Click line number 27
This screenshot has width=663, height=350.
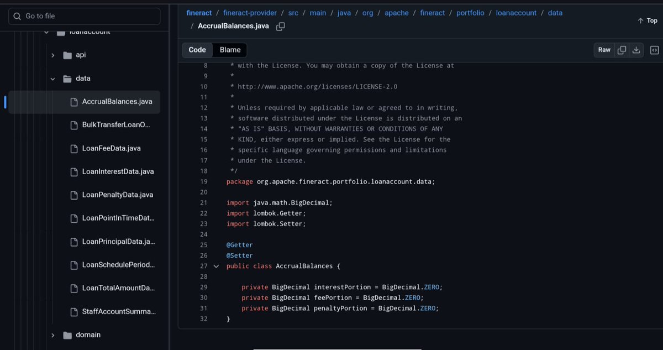coord(204,266)
